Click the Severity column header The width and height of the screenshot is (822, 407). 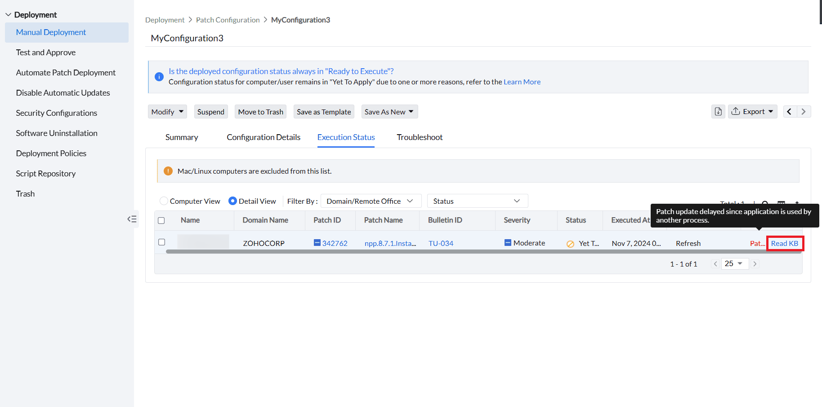pyautogui.click(x=517, y=220)
